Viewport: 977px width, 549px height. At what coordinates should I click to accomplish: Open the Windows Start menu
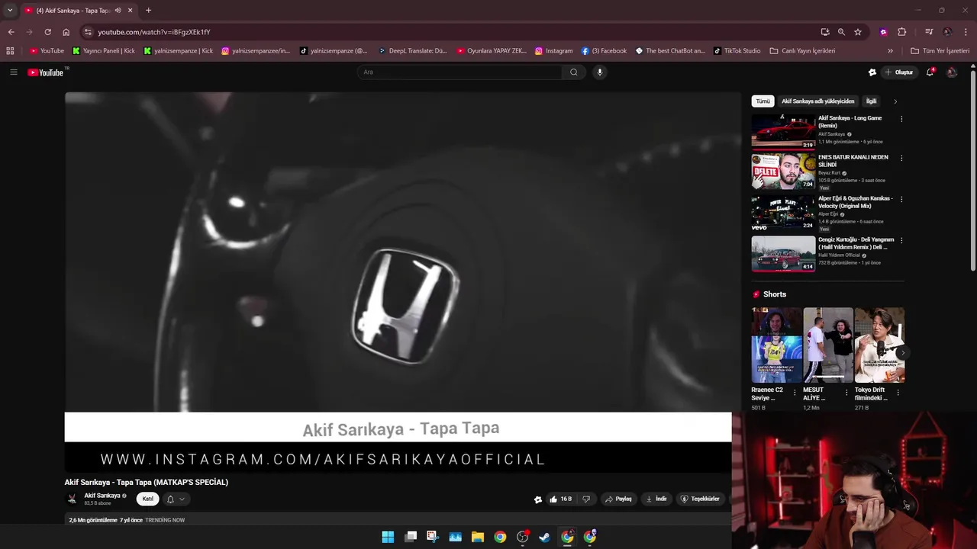pos(388,537)
